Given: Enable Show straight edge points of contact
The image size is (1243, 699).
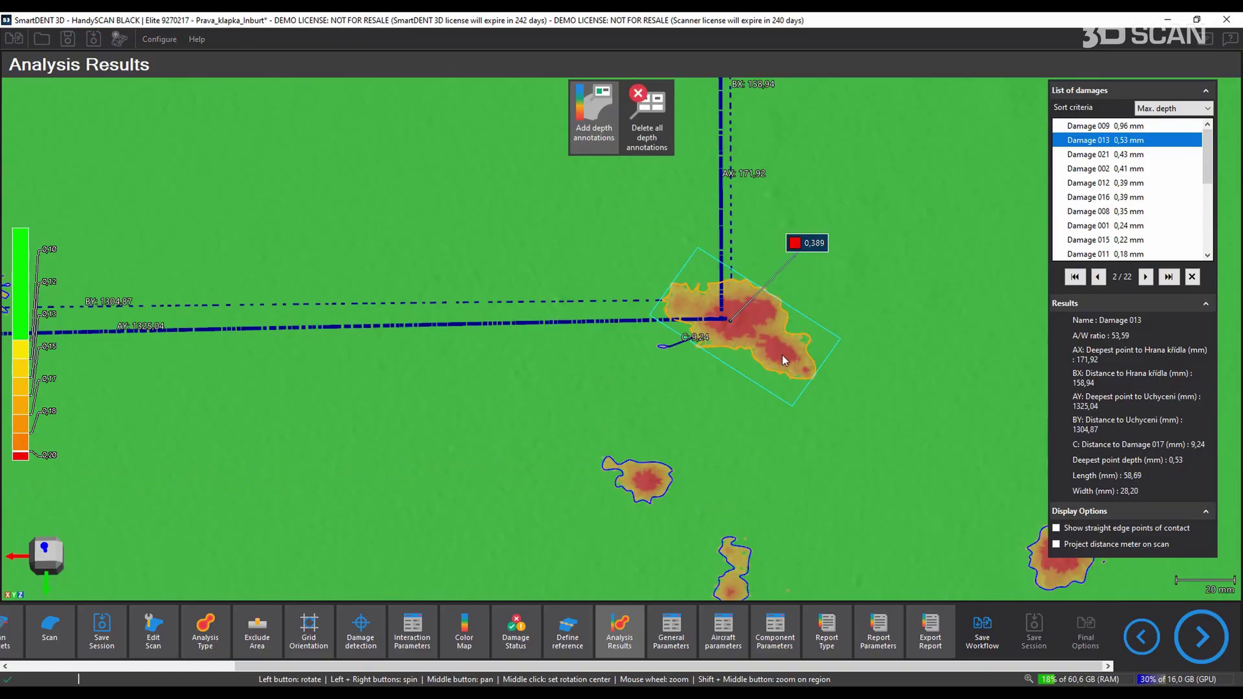Looking at the screenshot, I should pos(1057,528).
